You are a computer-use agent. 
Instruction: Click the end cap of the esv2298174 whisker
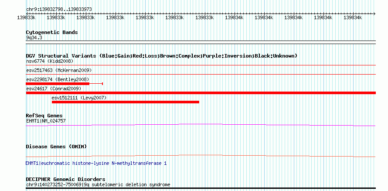point(102,84)
